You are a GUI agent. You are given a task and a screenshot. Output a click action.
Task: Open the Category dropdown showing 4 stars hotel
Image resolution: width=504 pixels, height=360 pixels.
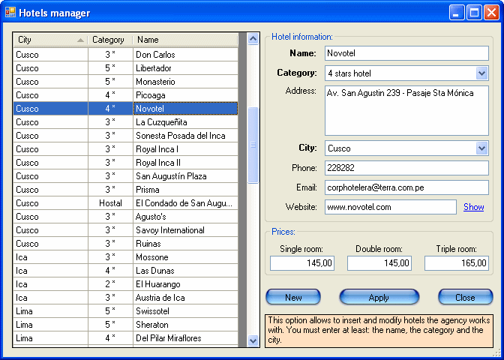481,73
